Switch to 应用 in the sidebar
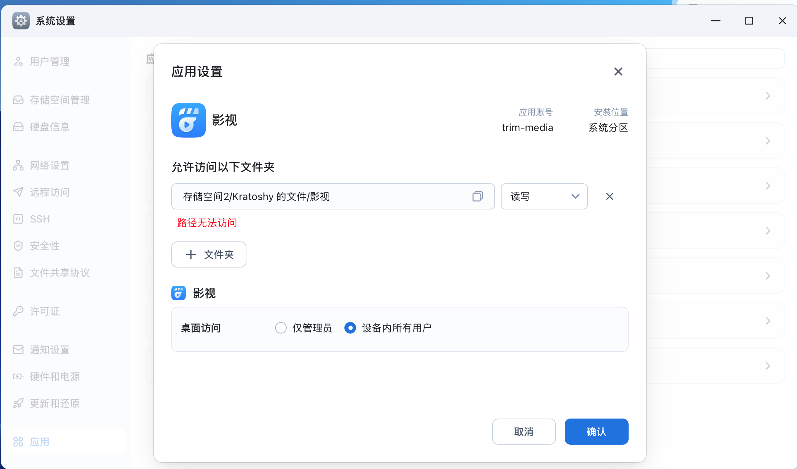 [40, 442]
